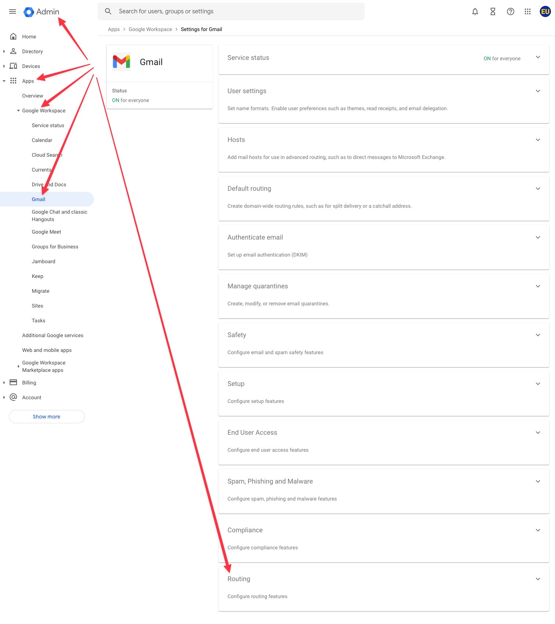
Task: Open the tasks hourglass icon
Action: [493, 11]
